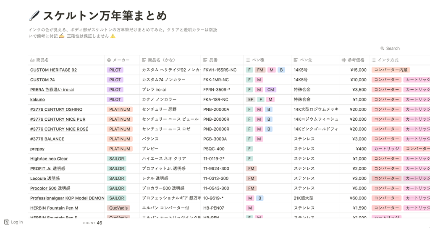Click the text icon in 品番 header
Viewport: 430px width, 228px height.
tap(205, 60)
